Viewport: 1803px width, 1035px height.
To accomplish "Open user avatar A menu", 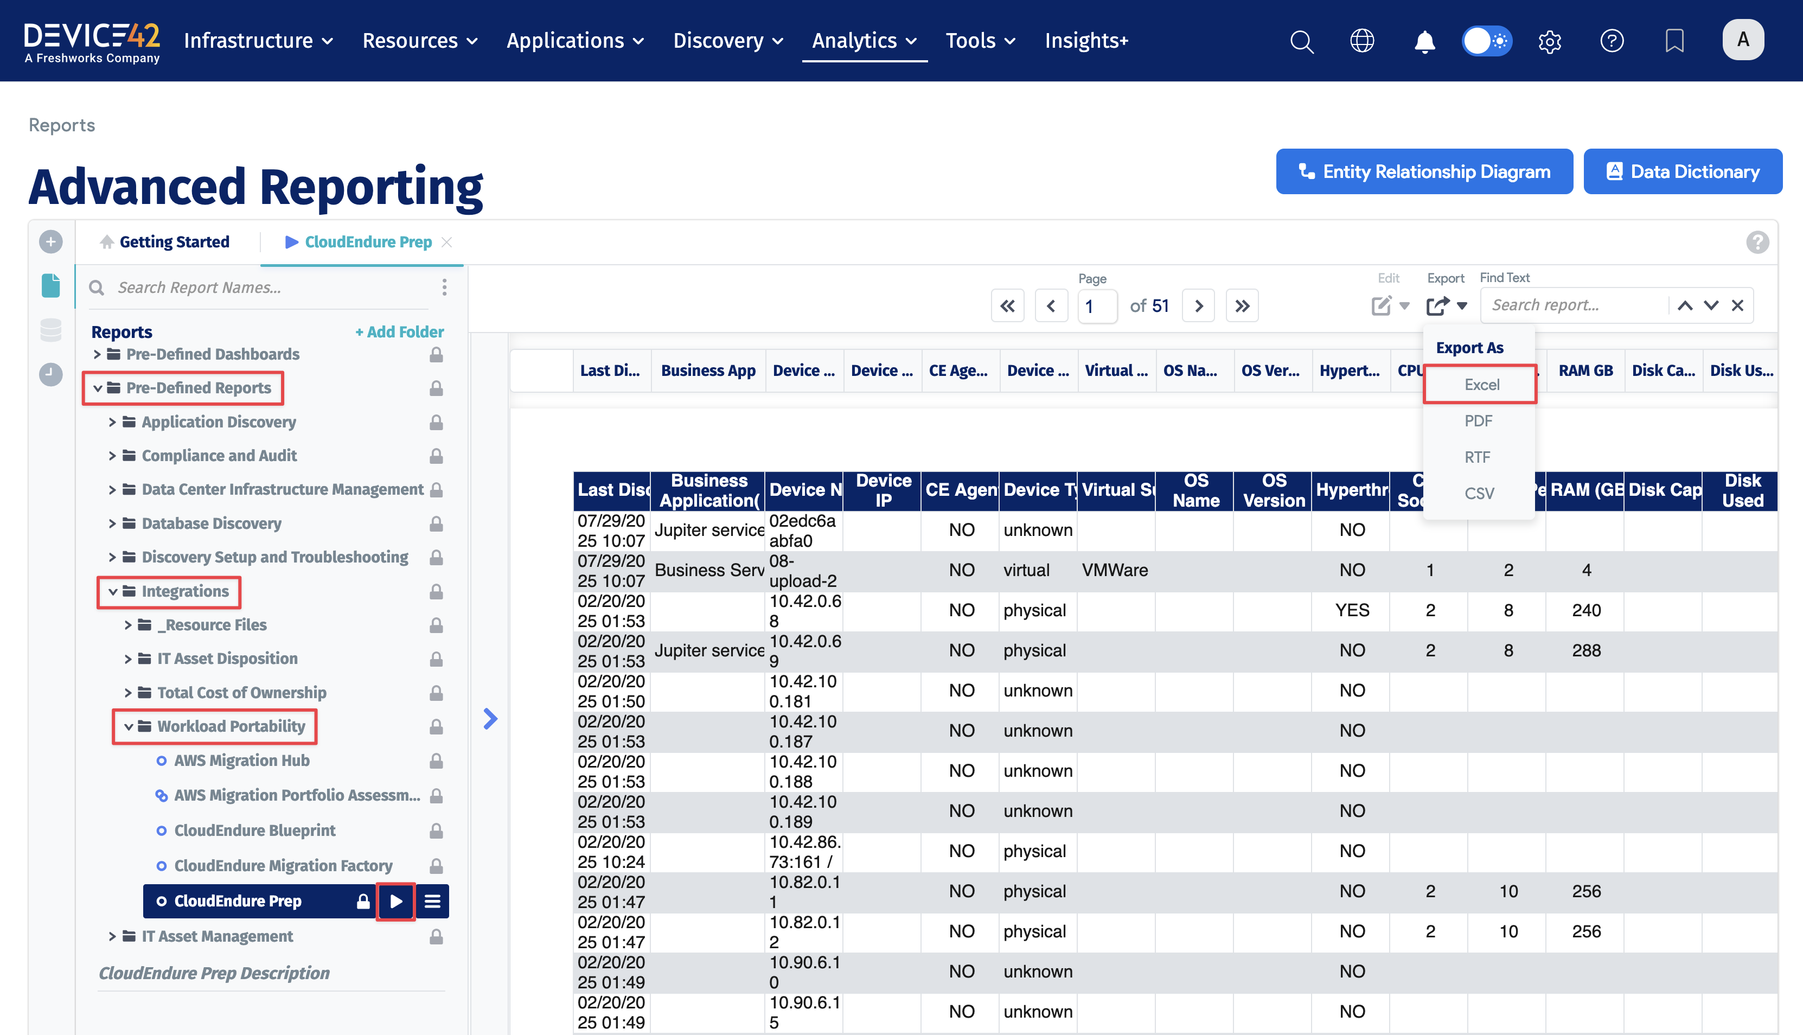I will (1743, 40).
